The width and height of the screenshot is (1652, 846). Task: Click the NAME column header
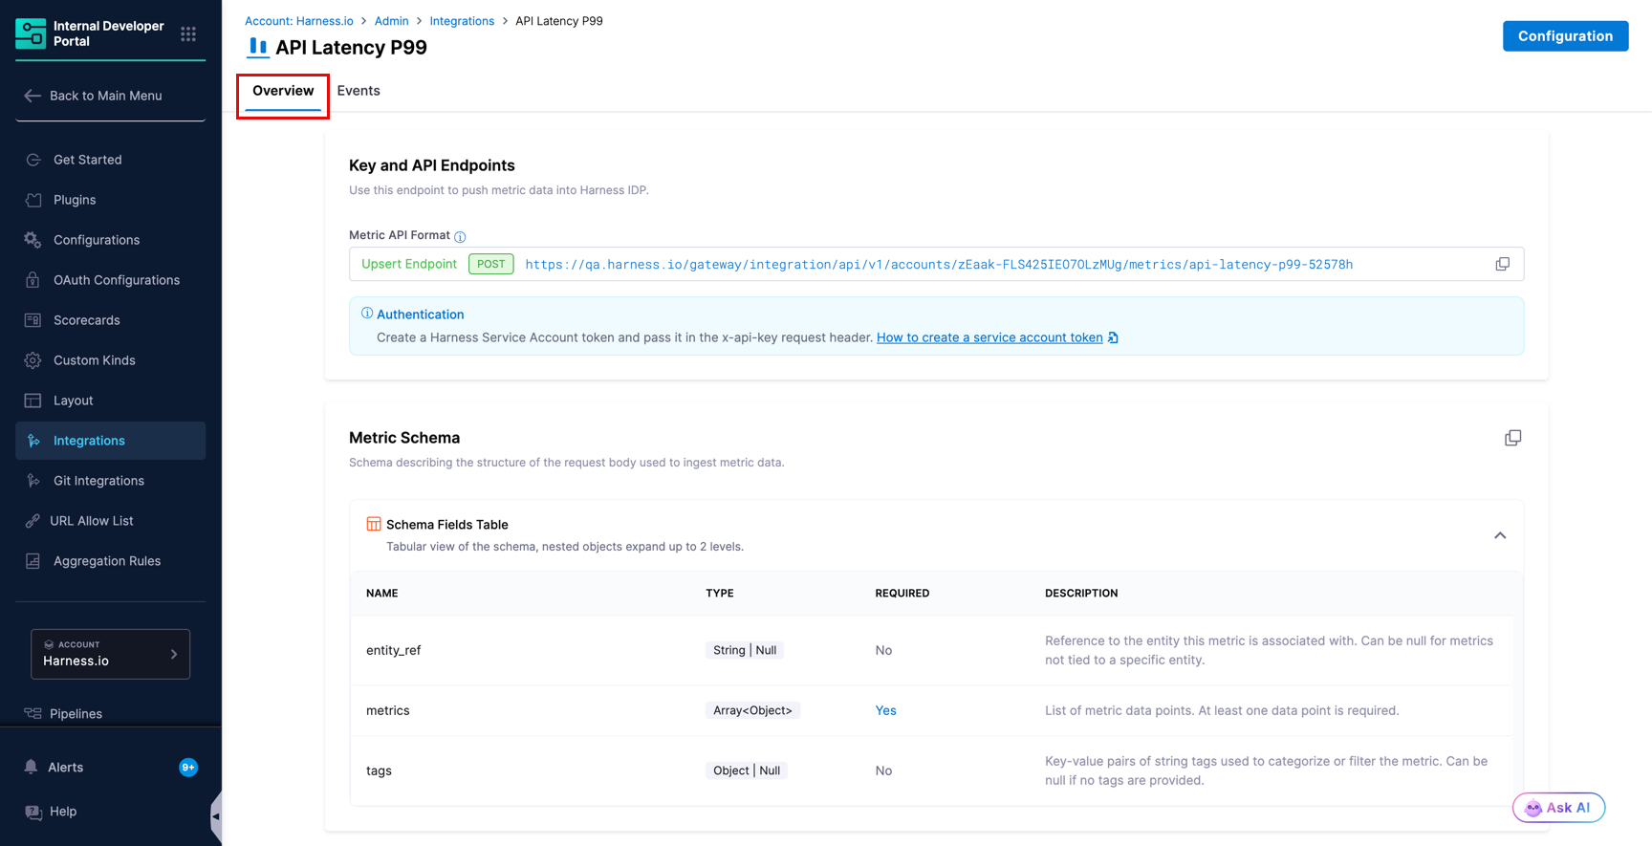click(381, 593)
